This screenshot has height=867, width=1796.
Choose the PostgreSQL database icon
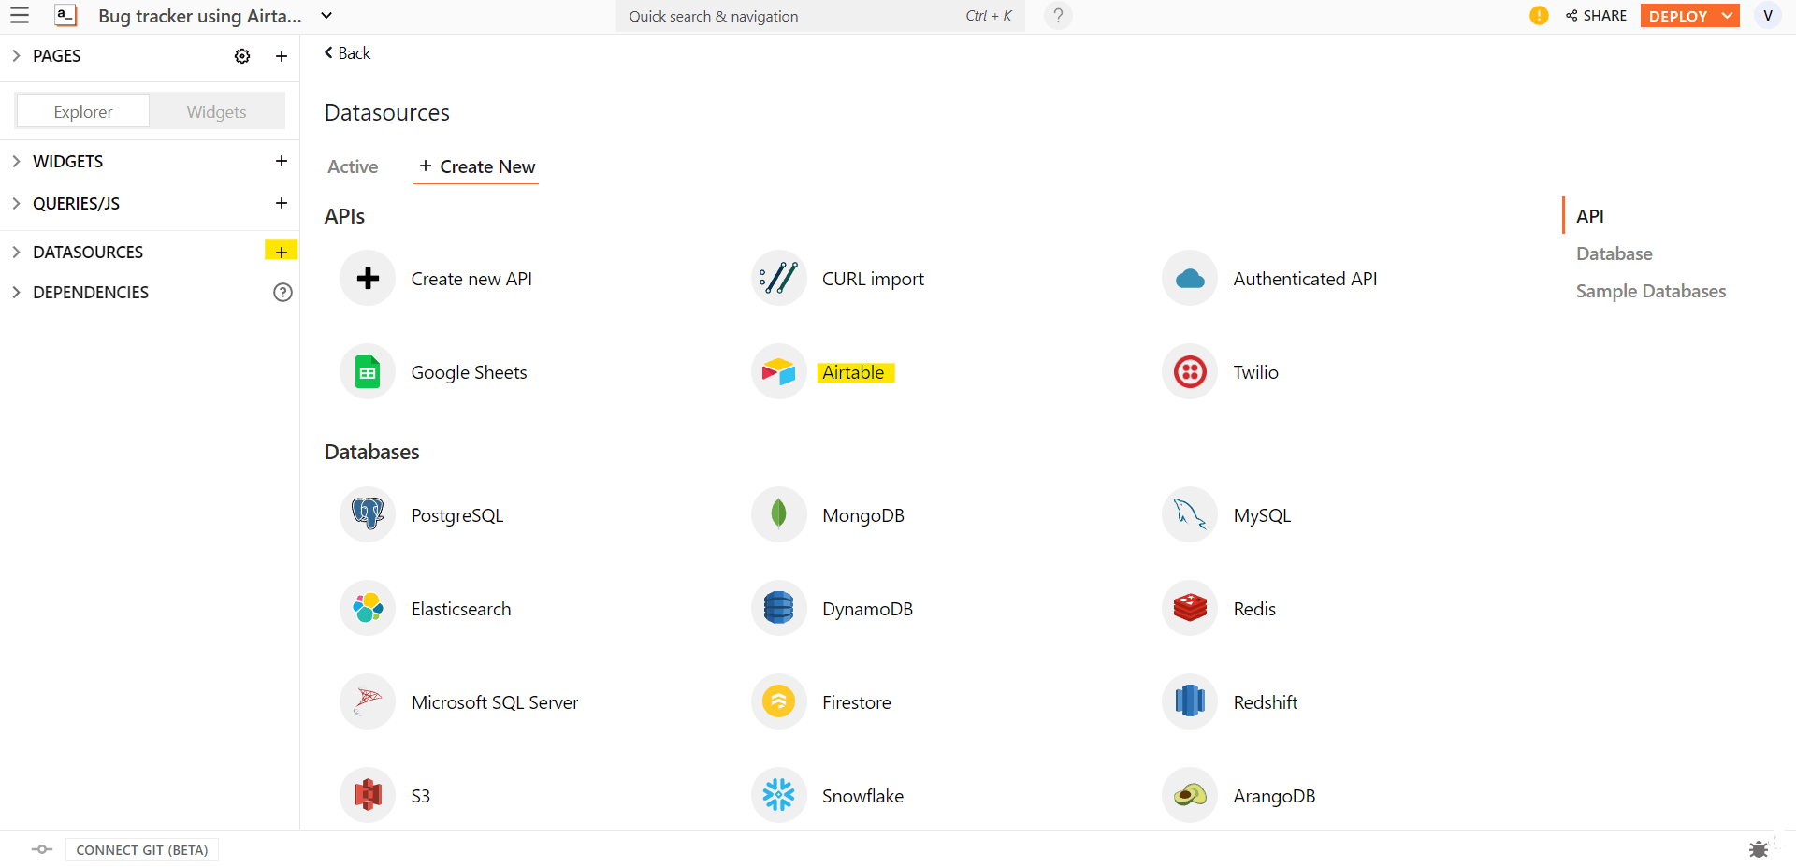pos(368,514)
